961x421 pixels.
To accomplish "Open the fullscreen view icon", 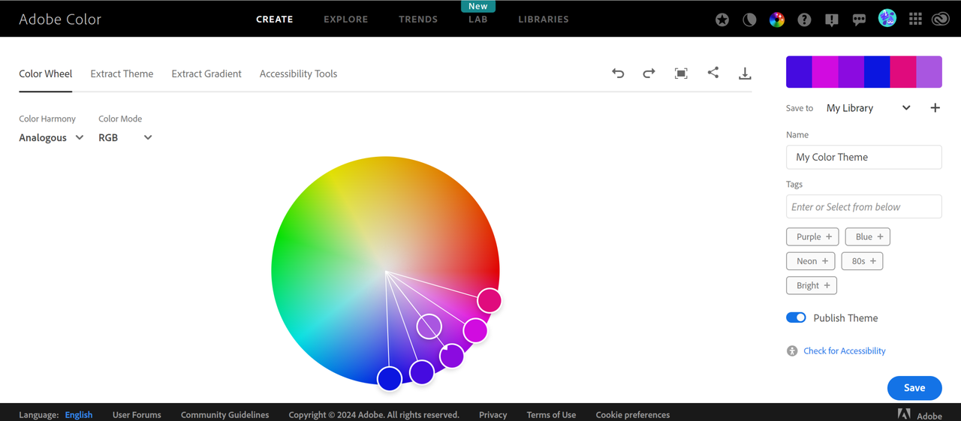I will tap(681, 73).
